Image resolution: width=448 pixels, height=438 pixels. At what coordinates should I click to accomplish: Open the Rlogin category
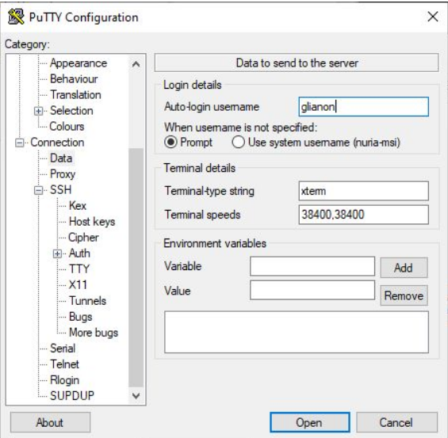coord(64,380)
